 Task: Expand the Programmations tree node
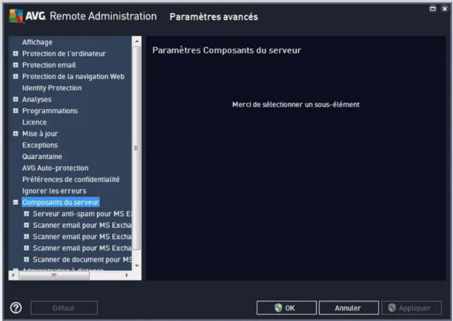pyautogui.click(x=15, y=111)
